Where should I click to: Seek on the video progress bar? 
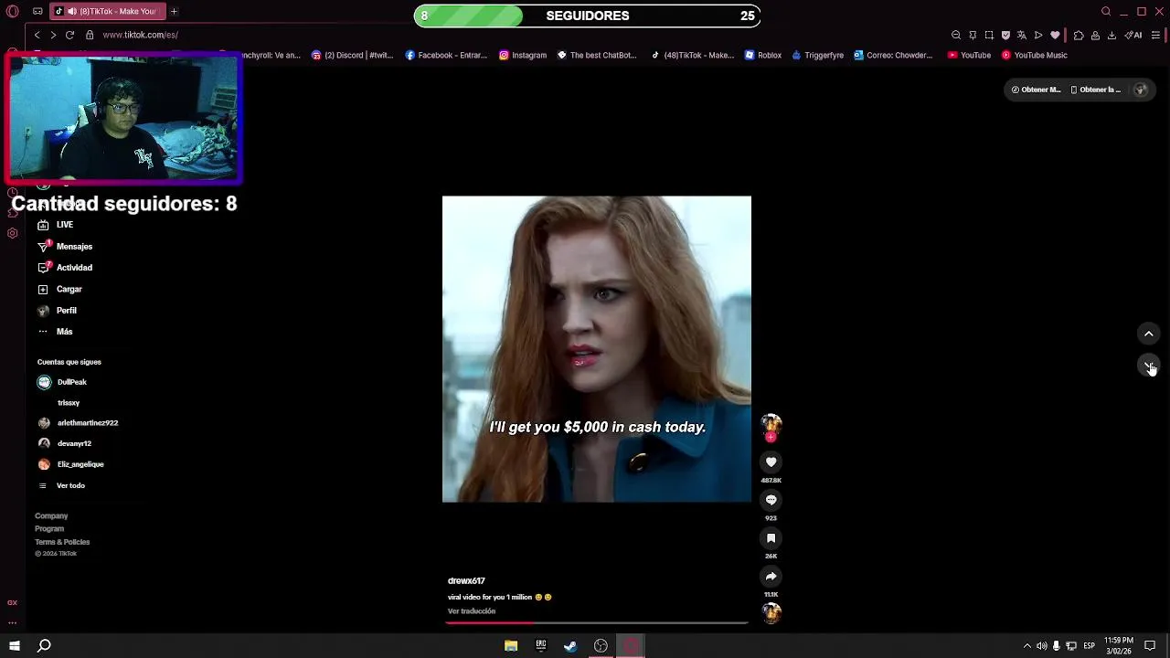tap(597, 623)
